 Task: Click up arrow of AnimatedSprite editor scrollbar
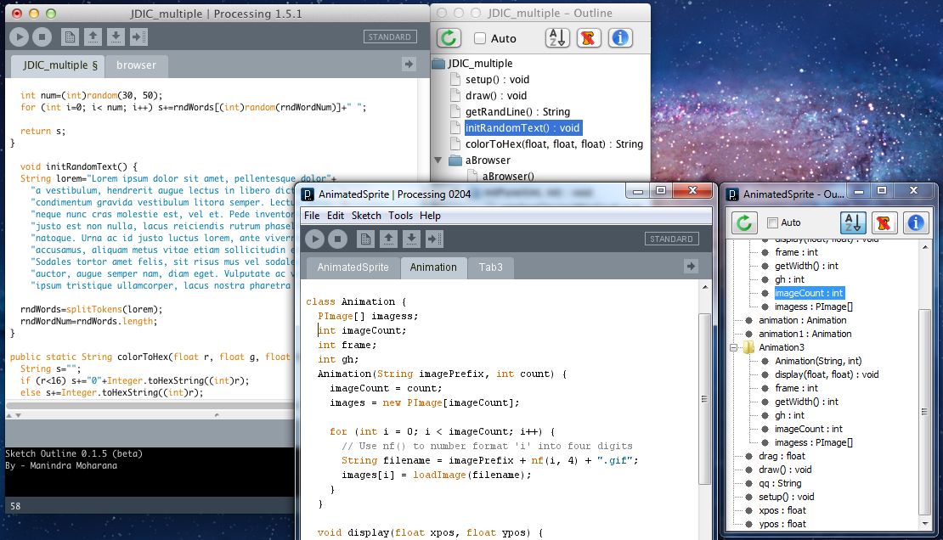(705, 288)
